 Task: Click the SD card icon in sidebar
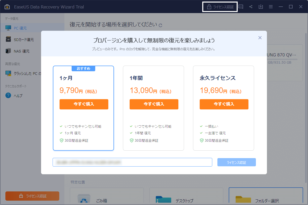(x=8, y=39)
